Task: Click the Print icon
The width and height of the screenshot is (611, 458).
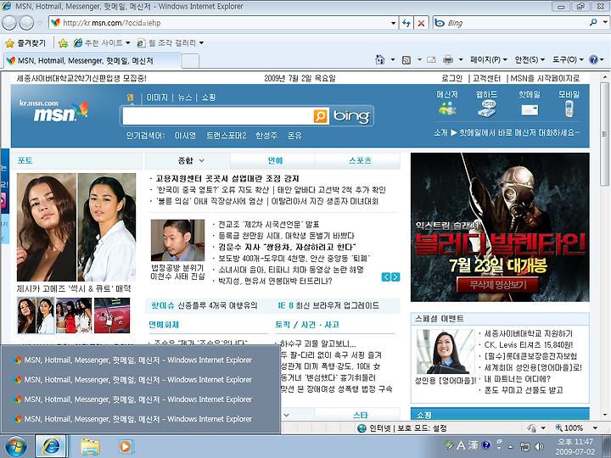Action: [x=448, y=59]
